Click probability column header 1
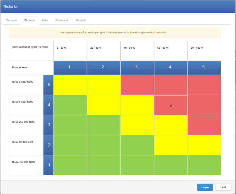Viewport: 236px width, 194px height. tap(70, 68)
